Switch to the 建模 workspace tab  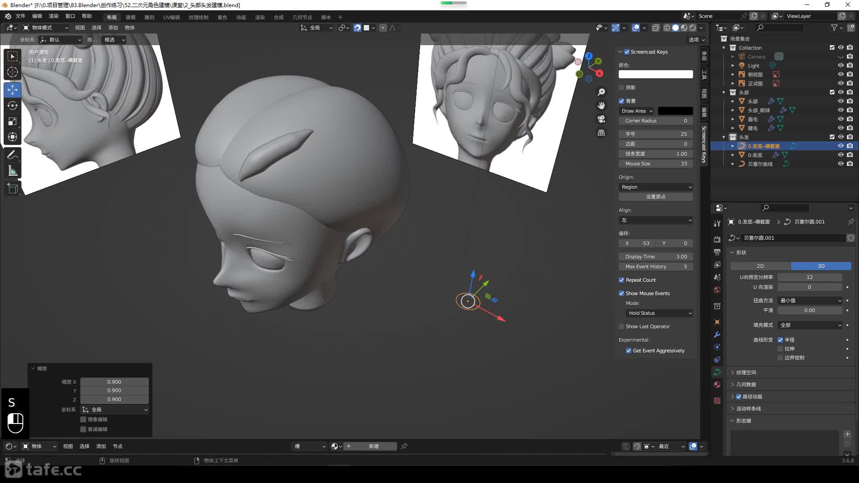tap(131, 17)
